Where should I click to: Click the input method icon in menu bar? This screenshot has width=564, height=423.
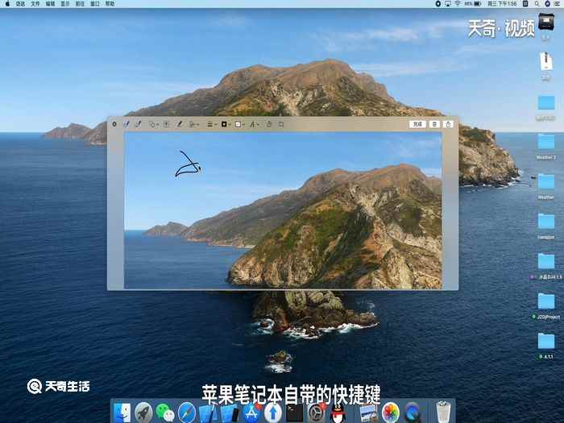pyautogui.click(x=525, y=3)
